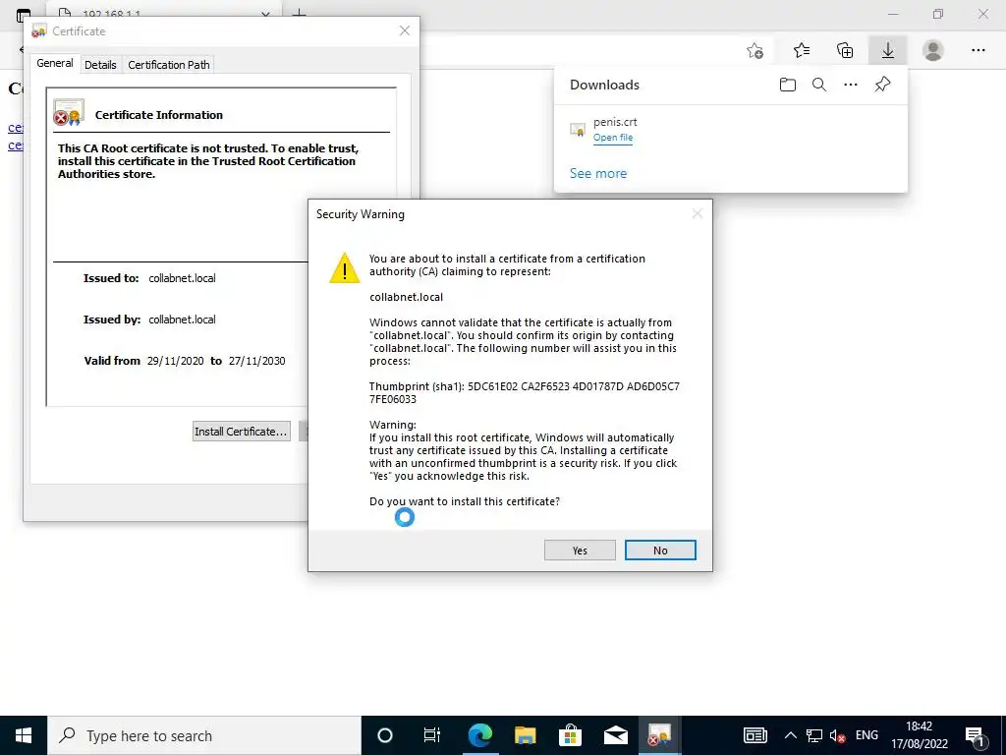Show hidden system tray icons

(x=791, y=735)
